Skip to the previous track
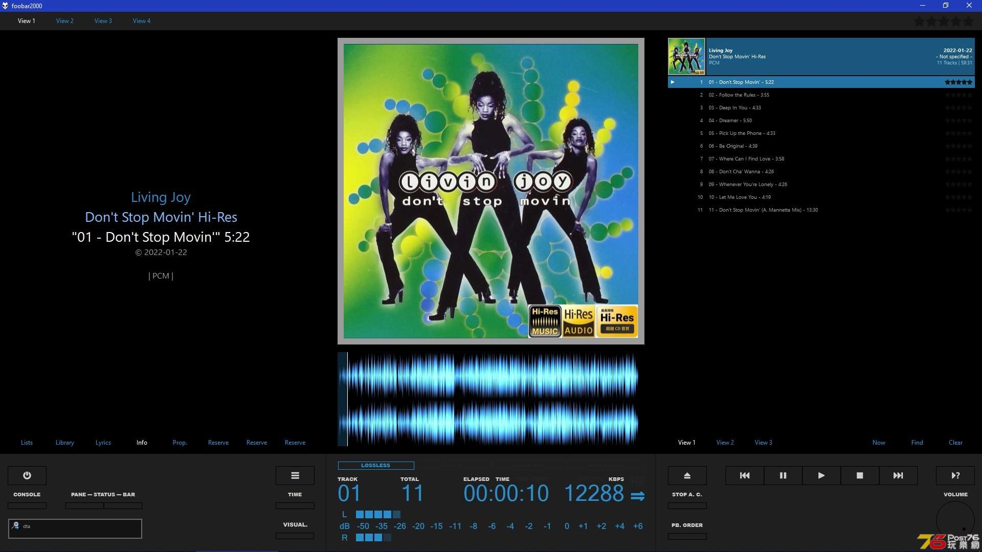This screenshot has width=982, height=552. tap(745, 475)
